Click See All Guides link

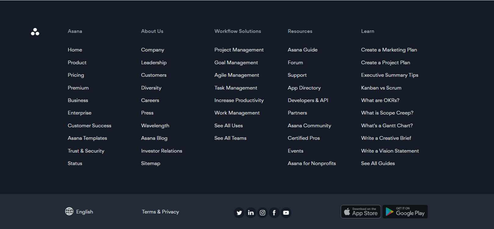[x=378, y=163]
